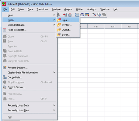
Task: Select Display Data File Information entry
Action: click(x=30, y=72)
